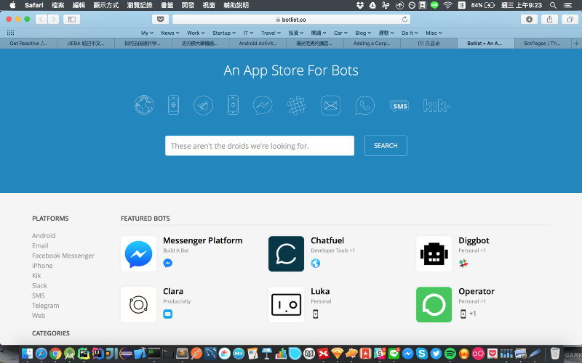Click small globe badge under Chatfuel

pos(316,263)
